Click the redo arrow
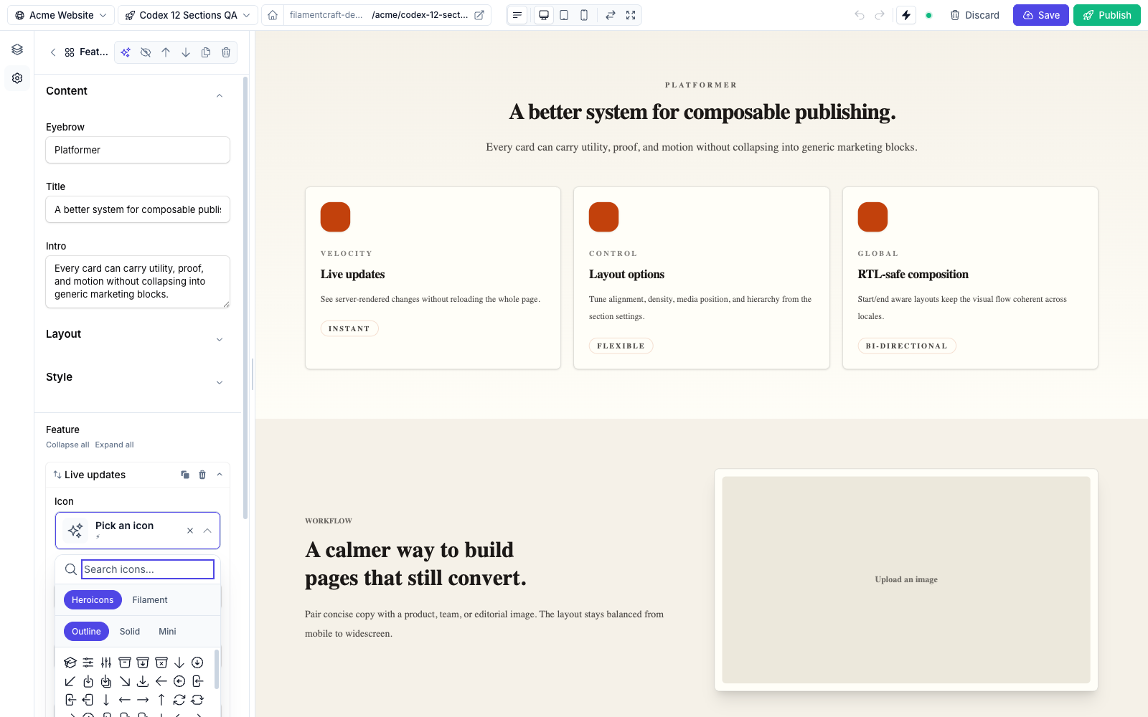 [880, 15]
